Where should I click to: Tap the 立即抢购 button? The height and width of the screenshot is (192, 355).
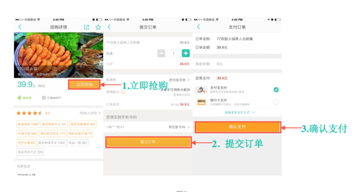click(84, 85)
